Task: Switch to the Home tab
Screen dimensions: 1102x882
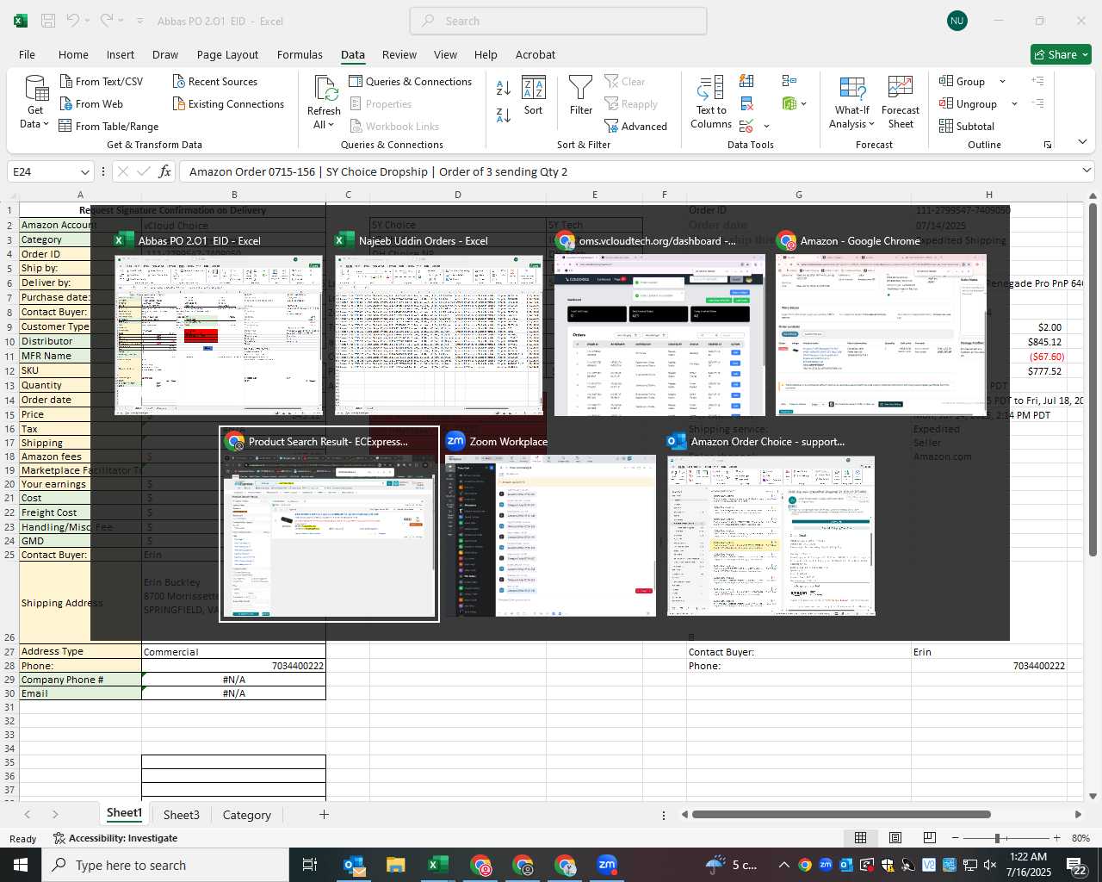Action: 73,54
